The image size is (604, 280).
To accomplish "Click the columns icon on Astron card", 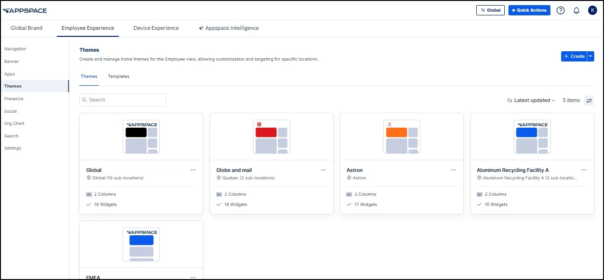I will [350, 194].
